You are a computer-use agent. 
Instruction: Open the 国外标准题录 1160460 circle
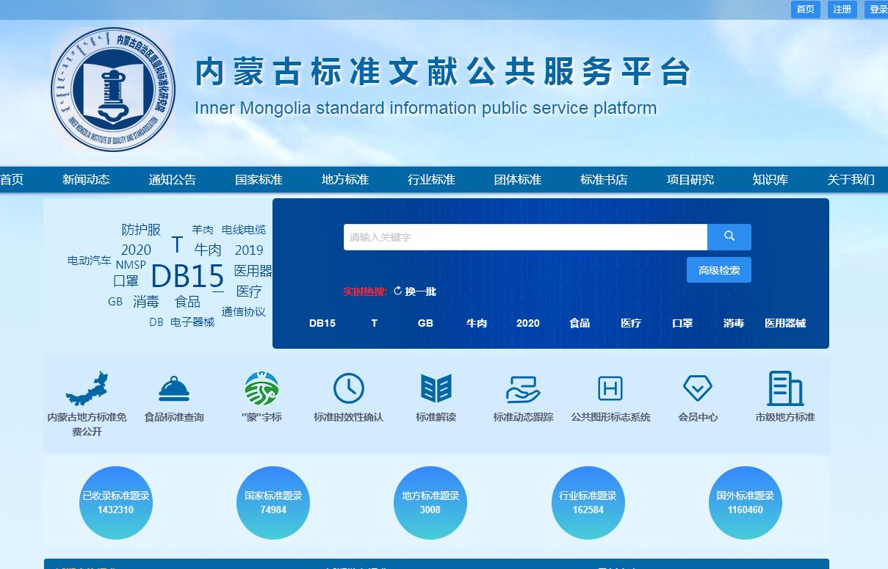click(746, 503)
